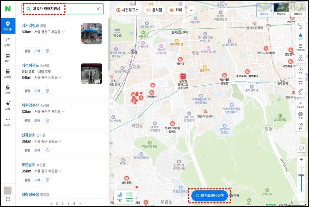The image size is (309, 207).
Task: Add pin for 부촌상회 result
Action: (47, 180)
